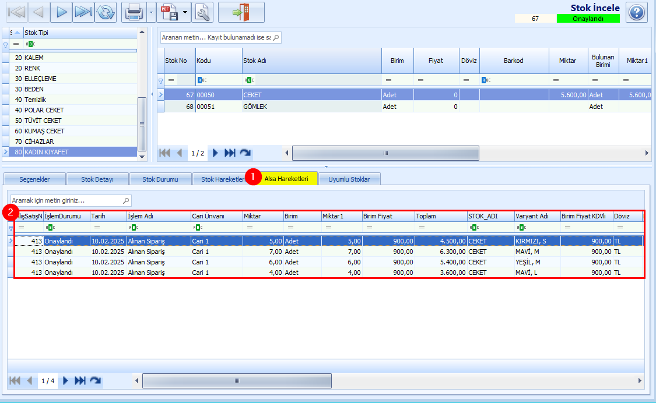Click the stock grid previous-page navigator icon
The height and width of the screenshot is (403, 656).
(x=180, y=153)
